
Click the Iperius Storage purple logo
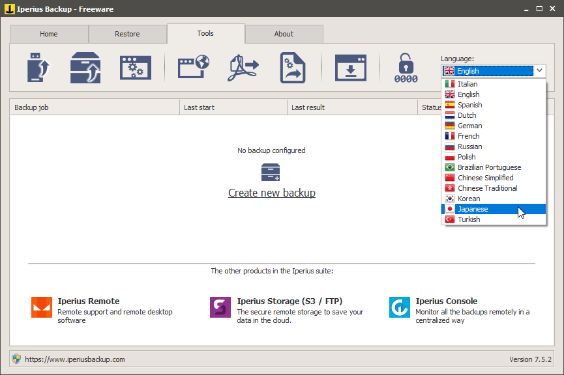[x=220, y=307]
